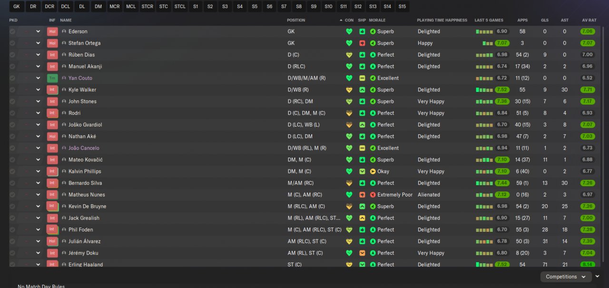Select the S15 substitute slot
The width and height of the screenshot is (609, 288).
coord(402,7)
